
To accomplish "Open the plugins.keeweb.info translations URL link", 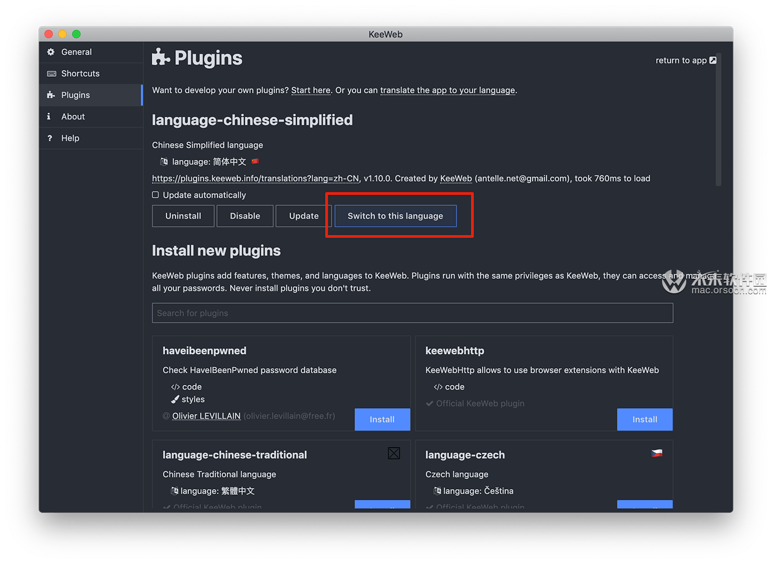I will (255, 179).
